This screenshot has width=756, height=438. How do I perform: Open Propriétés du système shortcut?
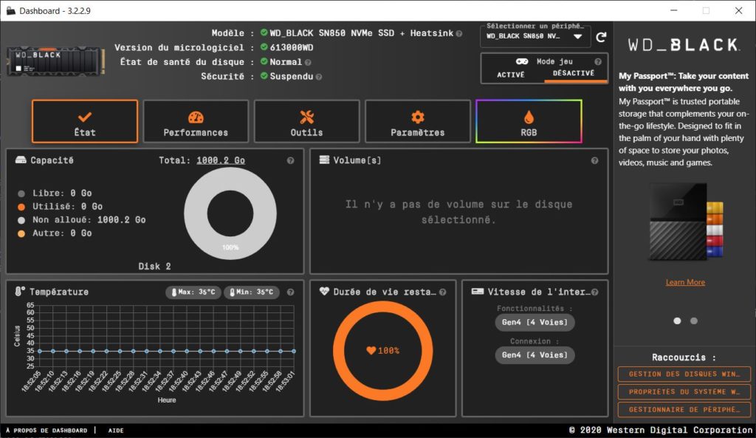tap(684, 391)
